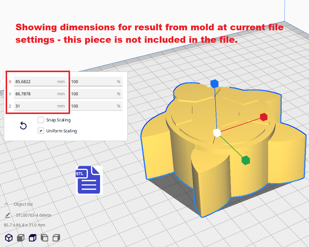Click the red X-axis scale handle
The image size is (309, 247).
pos(263,117)
